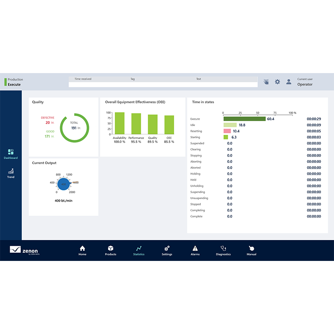Adjust the Current Output gauge dial
Image resolution: width=334 pixels, height=334 pixels.
(63, 184)
